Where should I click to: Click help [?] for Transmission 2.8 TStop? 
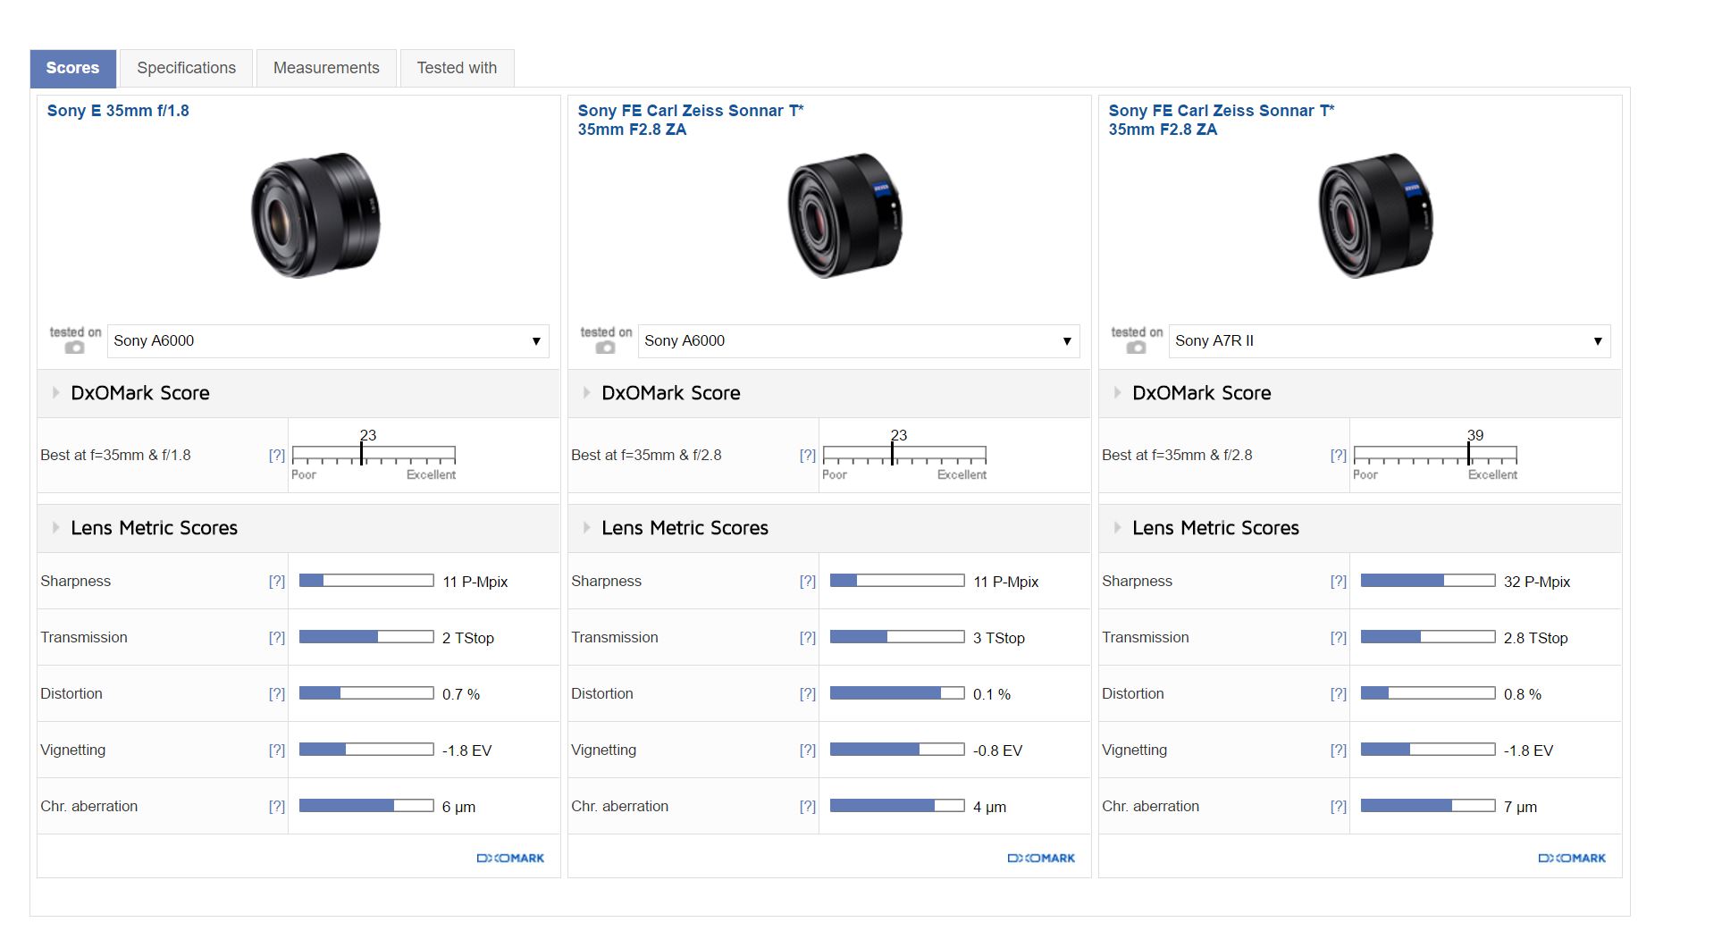pyautogui.click(x=1339, y=637)
